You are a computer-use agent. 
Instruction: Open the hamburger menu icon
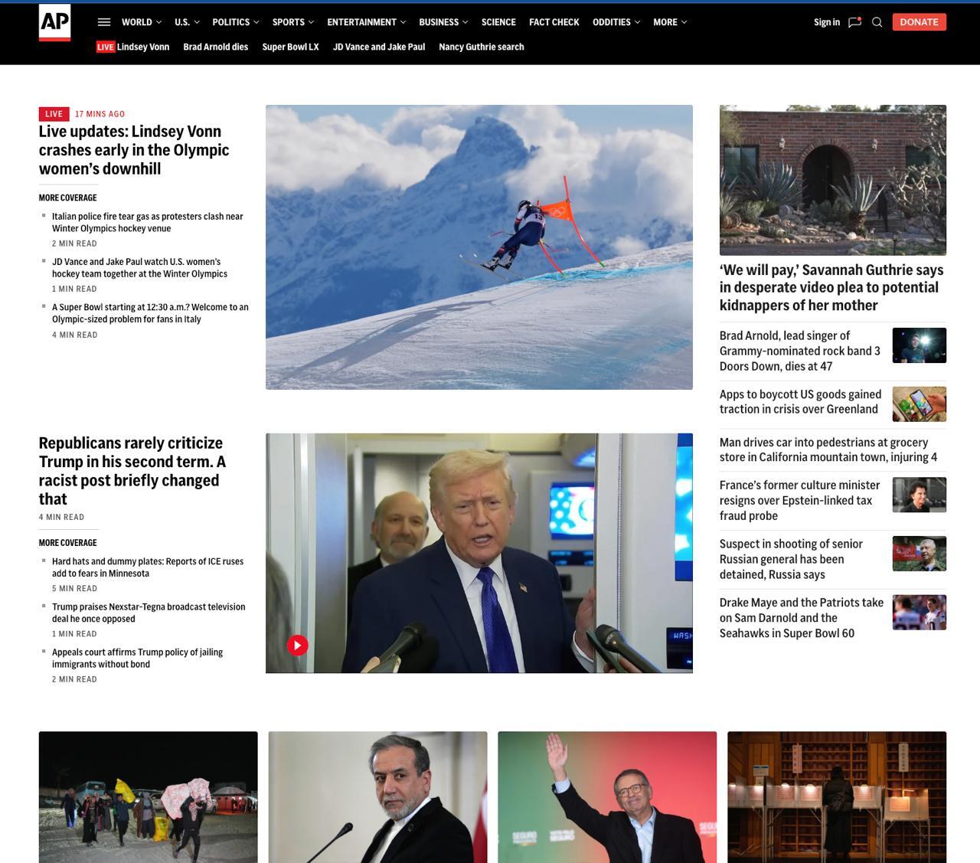[x=104, y=22]
